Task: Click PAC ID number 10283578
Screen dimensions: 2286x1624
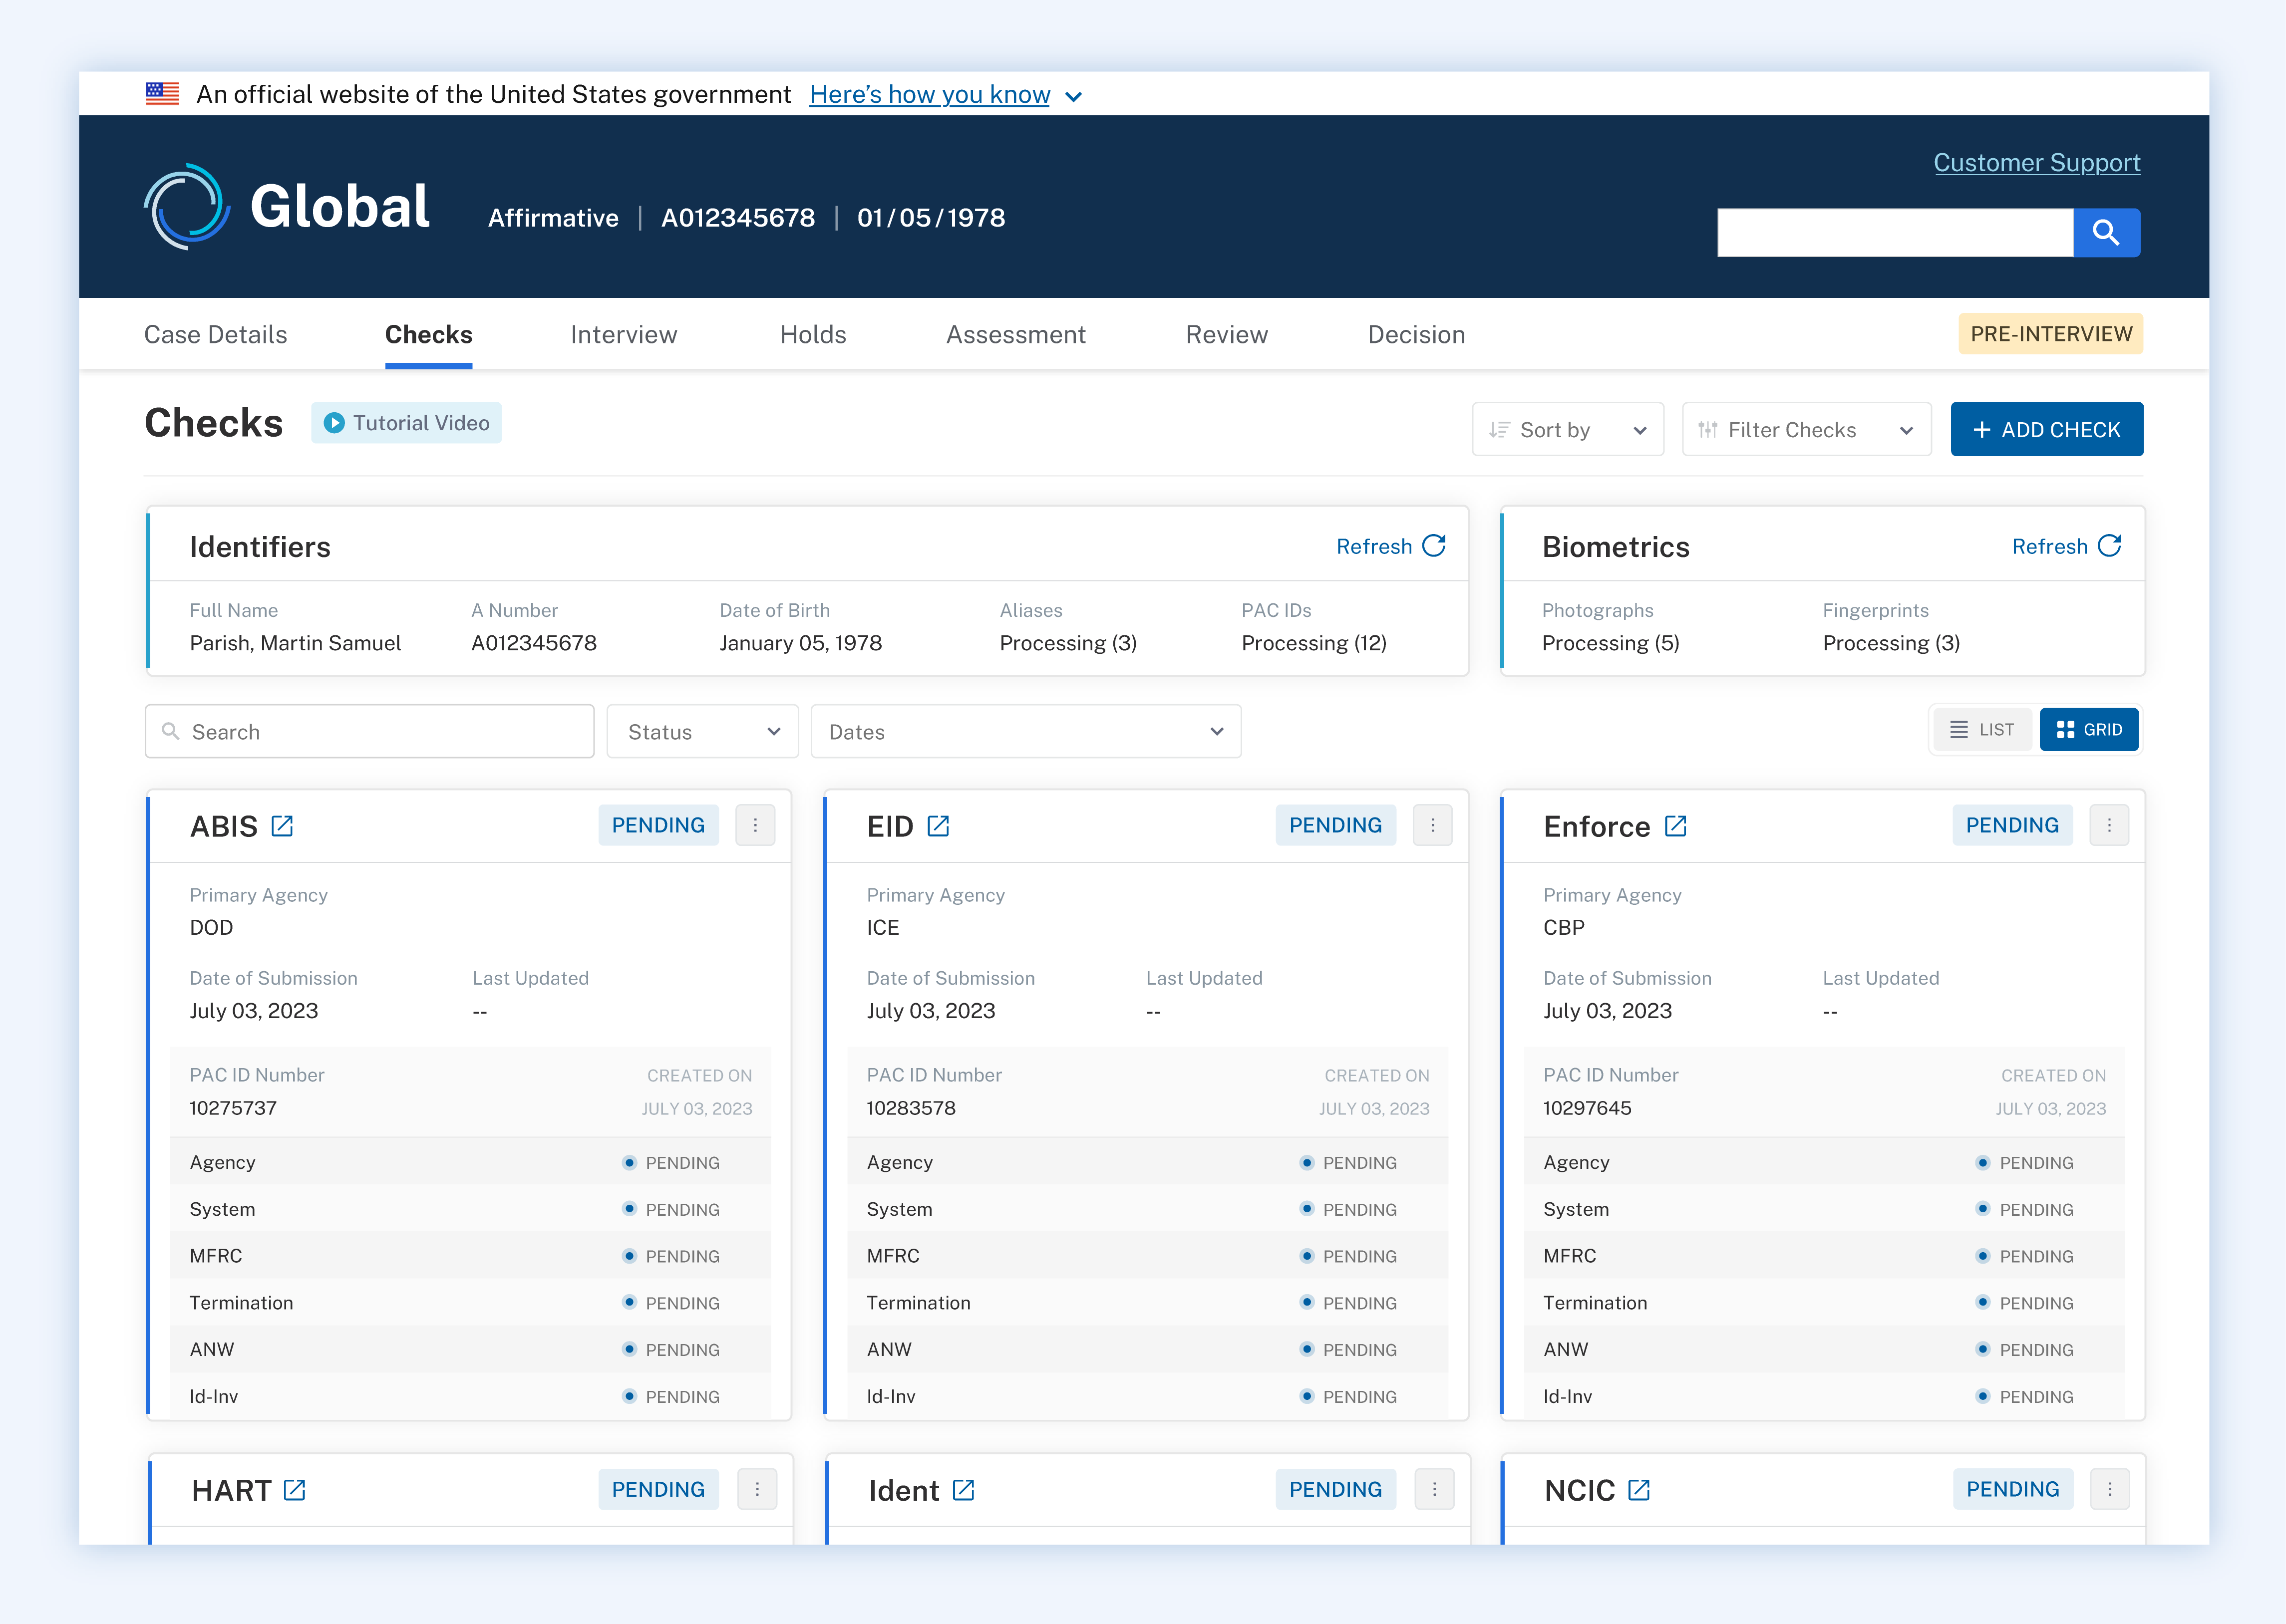Action: (x=911, y=1108)
